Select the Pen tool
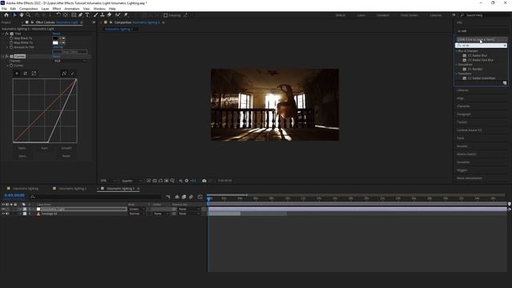This screenshot has height=288, width=512. coord(81,15)
